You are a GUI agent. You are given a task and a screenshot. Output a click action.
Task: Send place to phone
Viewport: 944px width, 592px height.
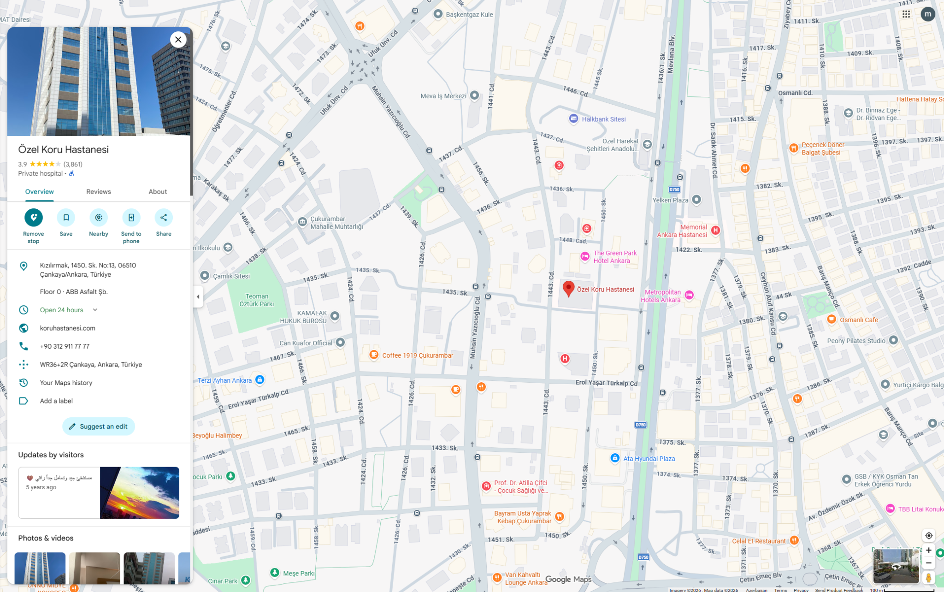[x=131, y=217]
